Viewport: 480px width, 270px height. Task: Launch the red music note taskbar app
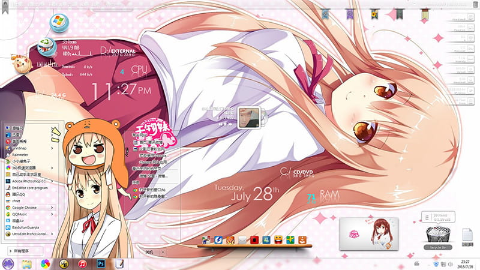pos(82,264)
